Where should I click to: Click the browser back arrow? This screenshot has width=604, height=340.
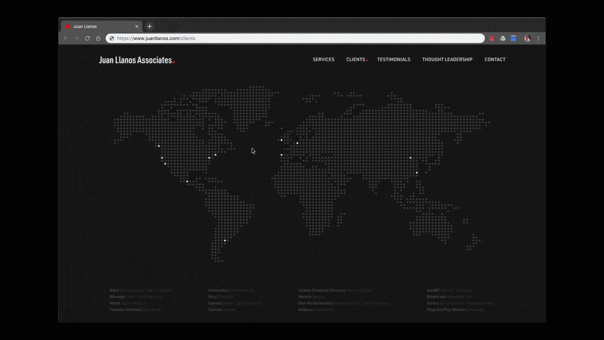click(66, 38)
